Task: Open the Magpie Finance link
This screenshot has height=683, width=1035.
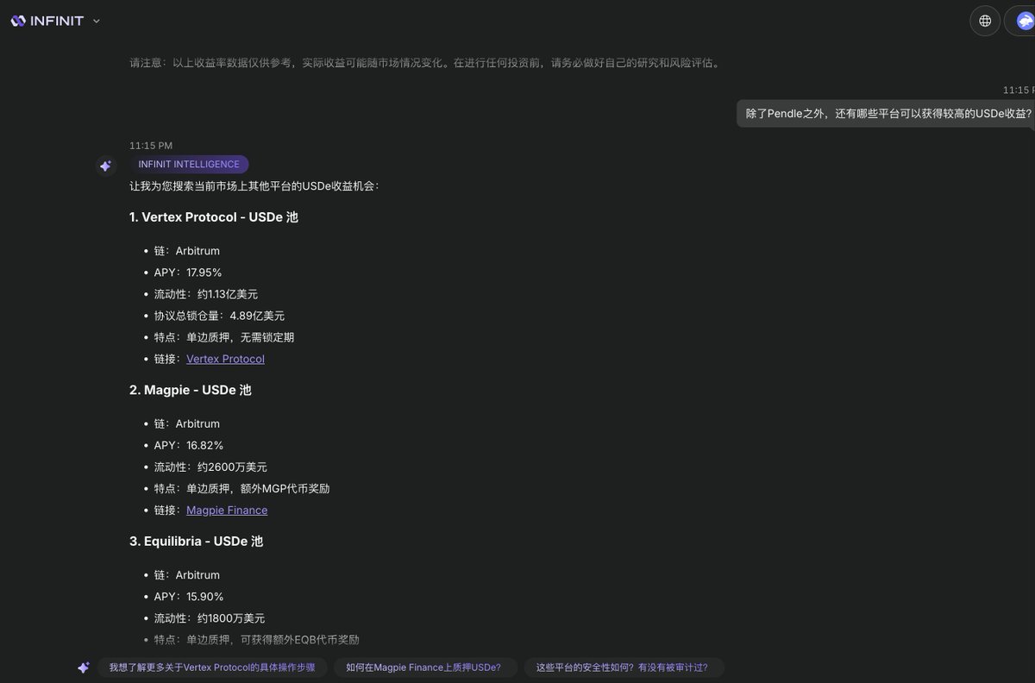Action: (x=227, y=511)
